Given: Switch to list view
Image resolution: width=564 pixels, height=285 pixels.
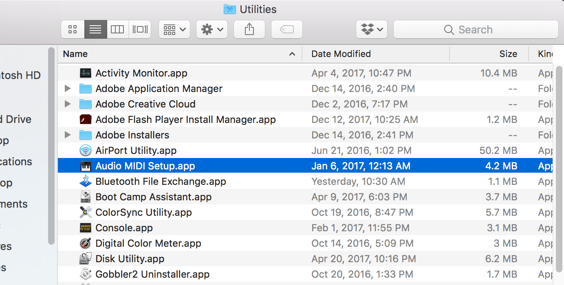Looking at the screenshot, I should [95, 29].
